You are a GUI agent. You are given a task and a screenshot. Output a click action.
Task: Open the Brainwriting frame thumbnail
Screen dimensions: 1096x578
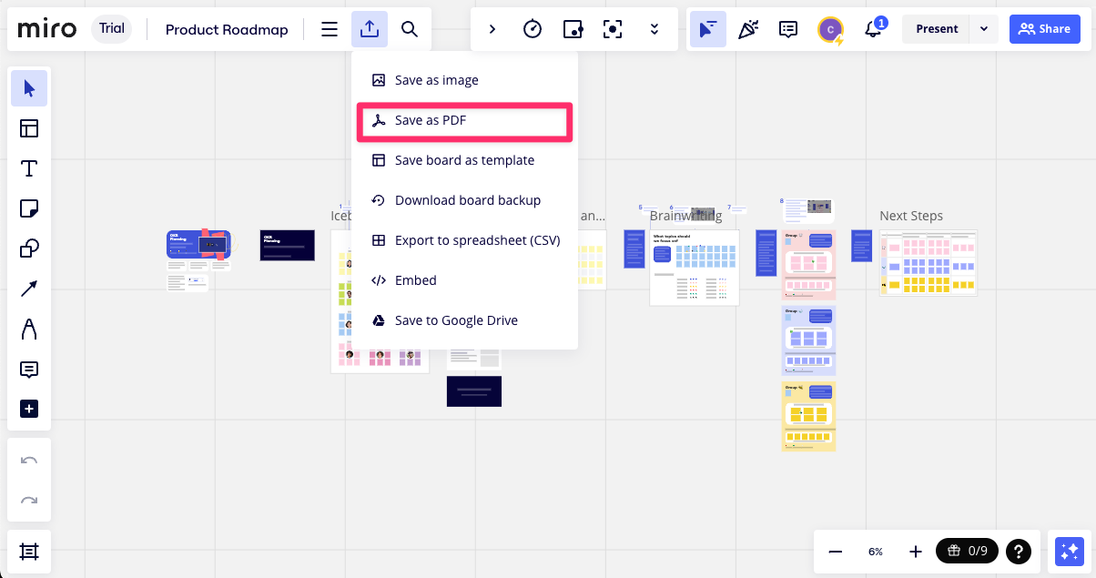(695, 267)
